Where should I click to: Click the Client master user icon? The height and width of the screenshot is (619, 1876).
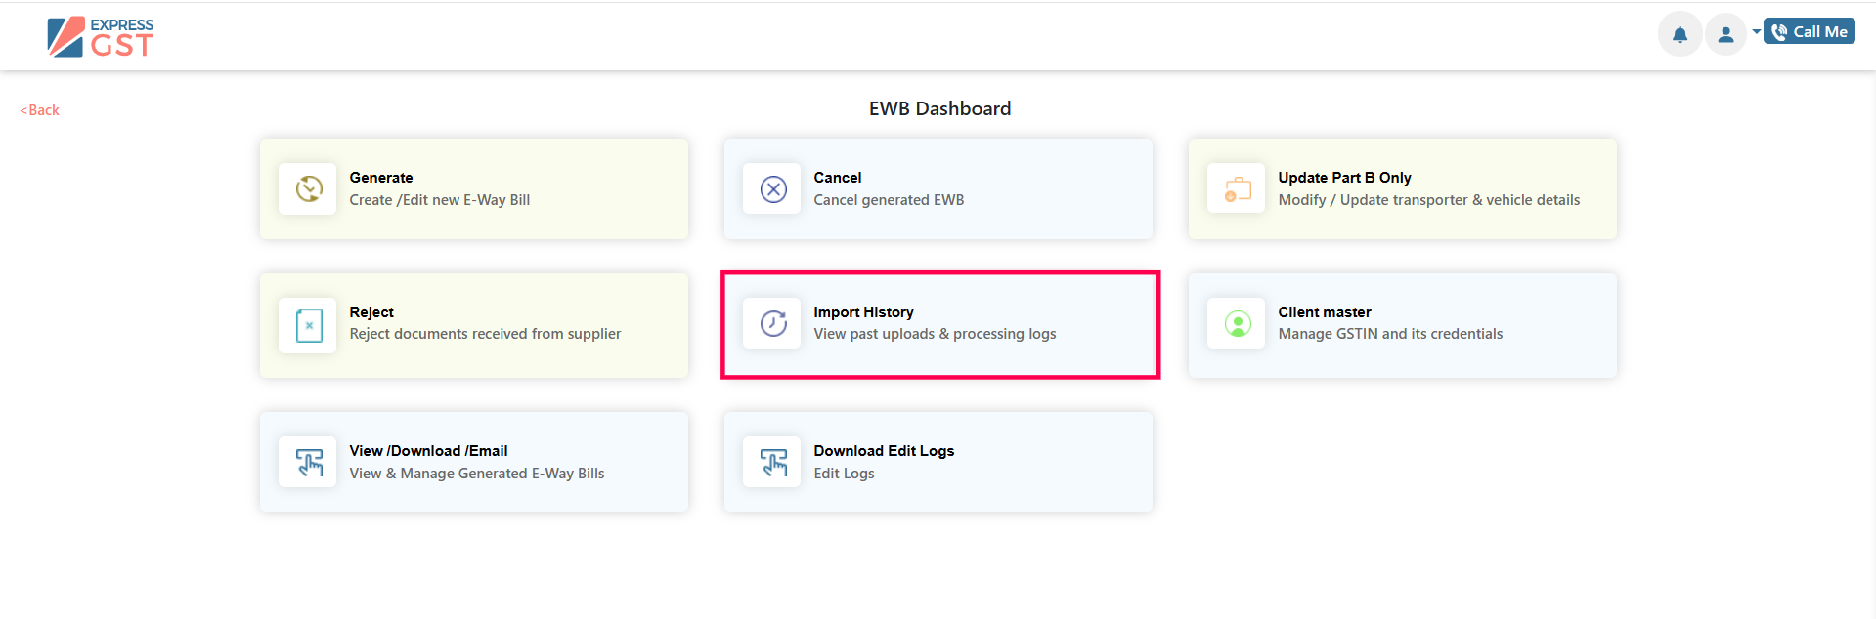[1238, 323]
